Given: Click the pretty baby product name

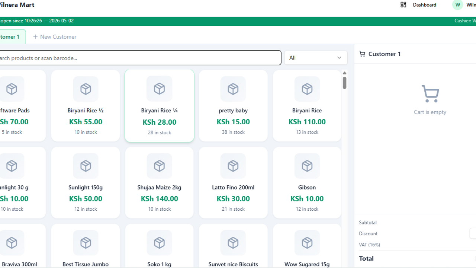Looking at the screenshot, I should (x=233, y=111).
